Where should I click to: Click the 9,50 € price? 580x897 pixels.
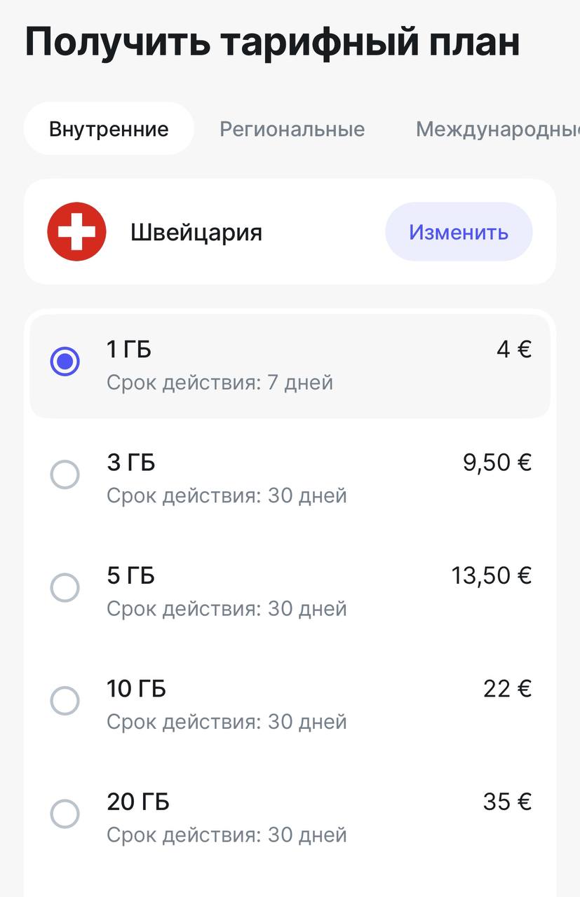click(497, 462)
